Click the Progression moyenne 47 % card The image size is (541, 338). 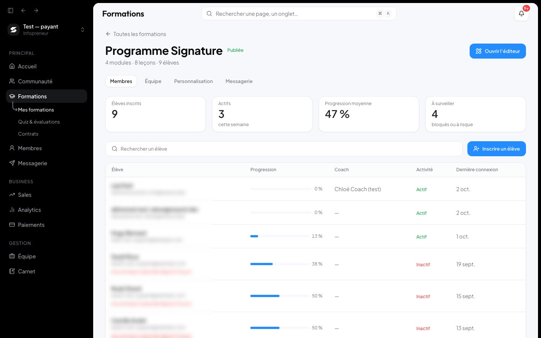(369, 114)
